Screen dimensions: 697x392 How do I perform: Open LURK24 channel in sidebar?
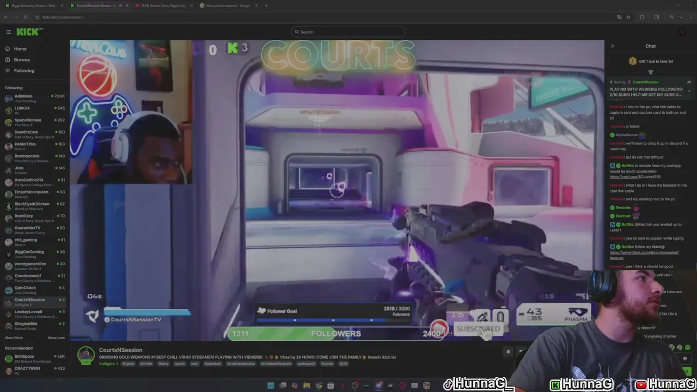coord(34,110)
